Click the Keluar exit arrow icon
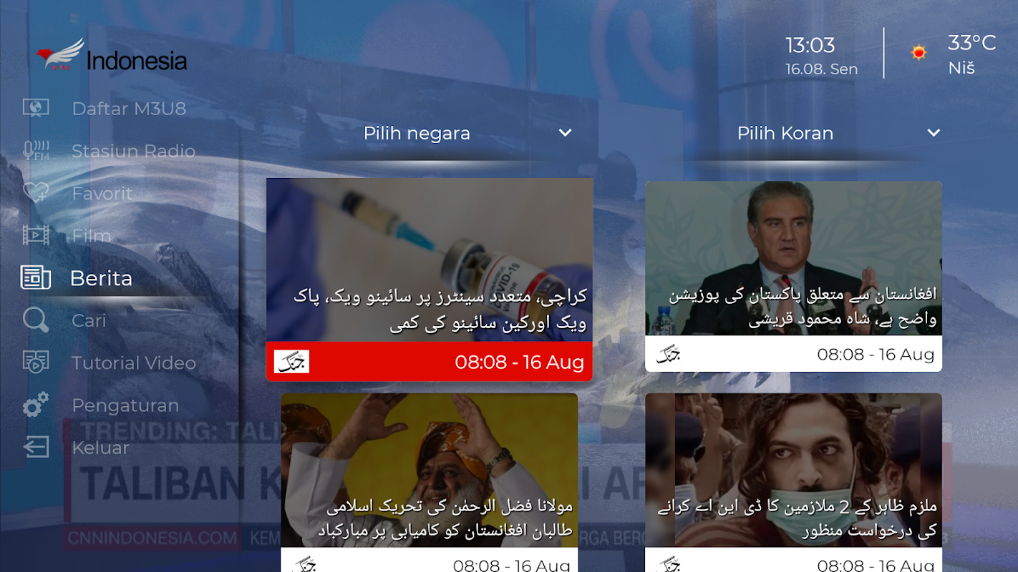The image size is (1018, 572). point(36,448)
